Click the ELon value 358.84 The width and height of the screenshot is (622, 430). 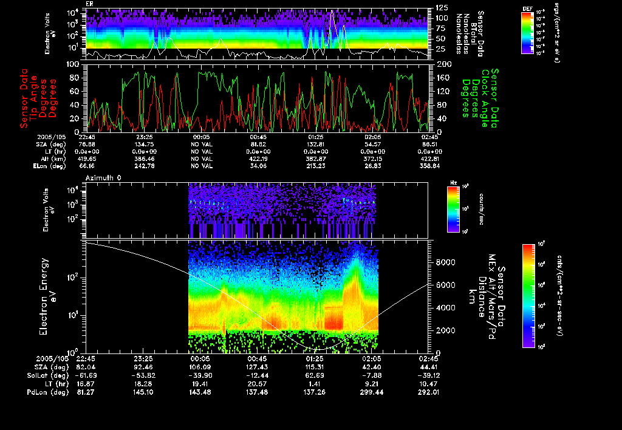430,166
